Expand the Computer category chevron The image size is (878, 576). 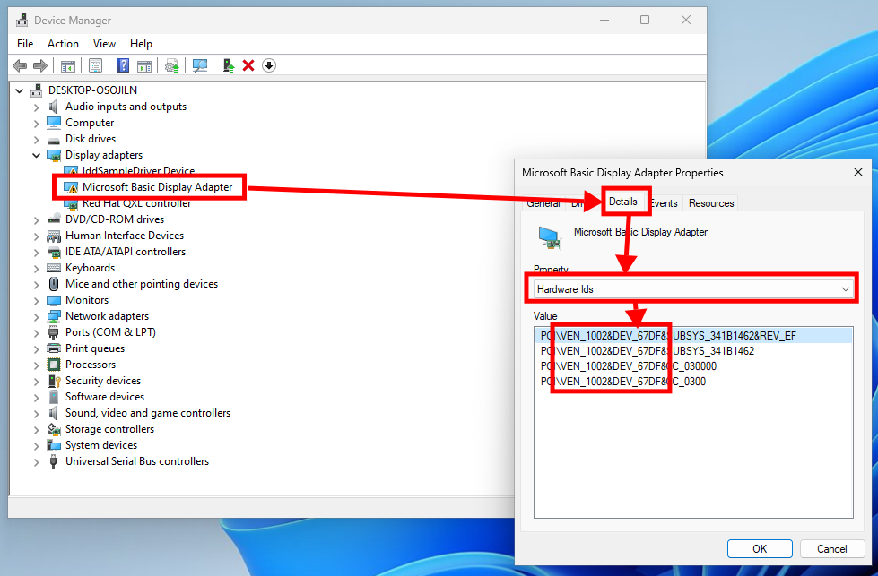tap(37, 123)
